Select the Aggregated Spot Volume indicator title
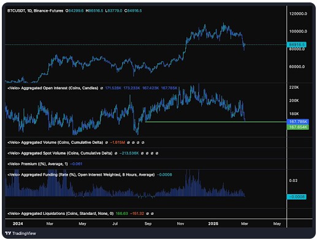 pos(60,153)
